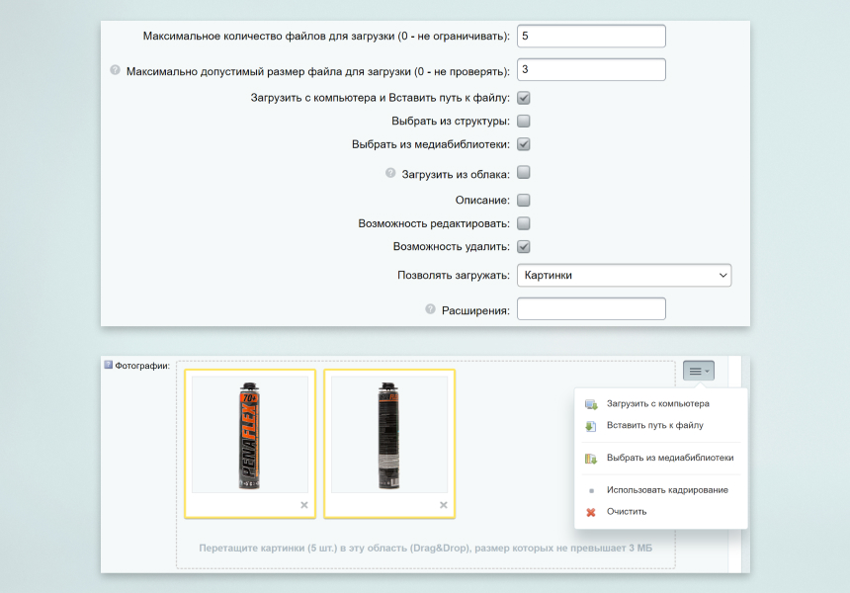Remove the orange Penoflex photo with X
This screenshot has width=850, height=593.
(x=304, y=505)
